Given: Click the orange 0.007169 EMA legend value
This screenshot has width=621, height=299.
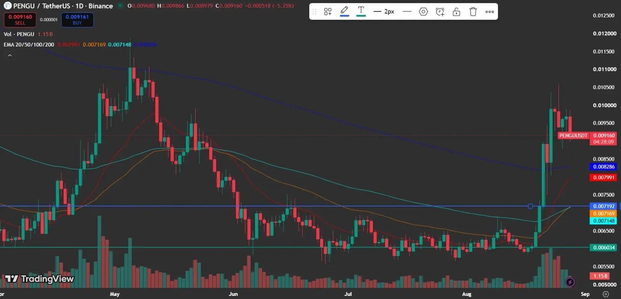Looking at the screenshot, I should [x=94, y=45].
